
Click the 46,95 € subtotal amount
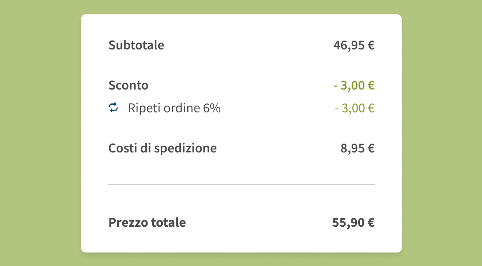pos(354,45)
